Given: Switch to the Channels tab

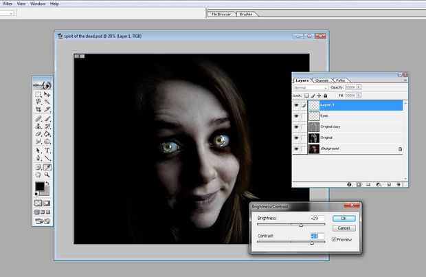Looking at the screenshot, I should point(322,80).
